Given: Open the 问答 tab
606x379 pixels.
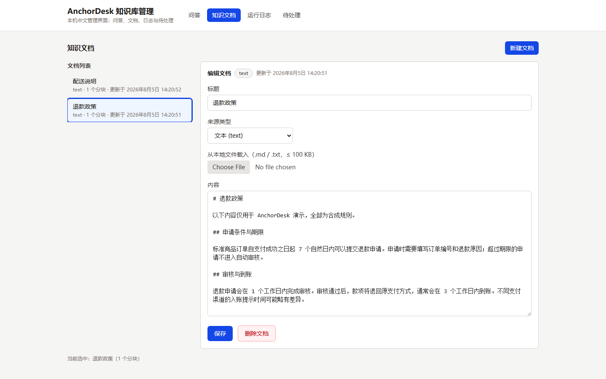Looking at the screenshot, I should click(x=194, y=15).
